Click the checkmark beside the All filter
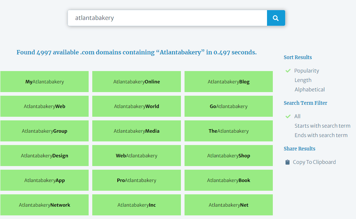 288,116
